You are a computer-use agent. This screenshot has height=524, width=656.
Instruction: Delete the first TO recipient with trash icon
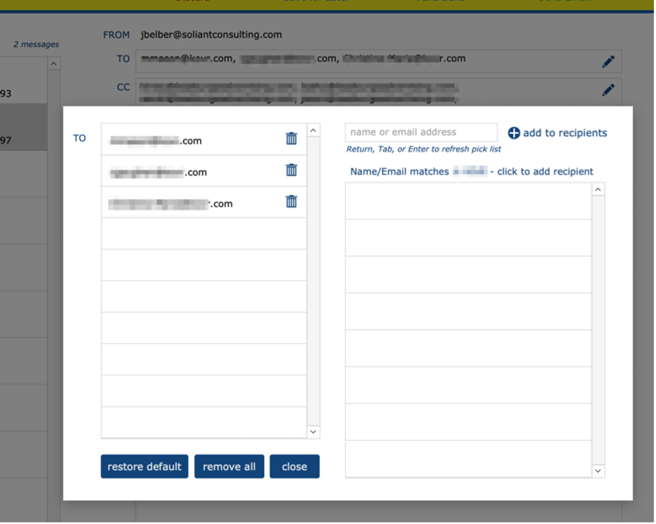(292, 138)
